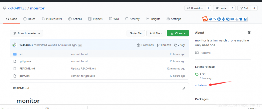Open the Insights tab
The image size is (262, 109).
[x=153, y=19]
